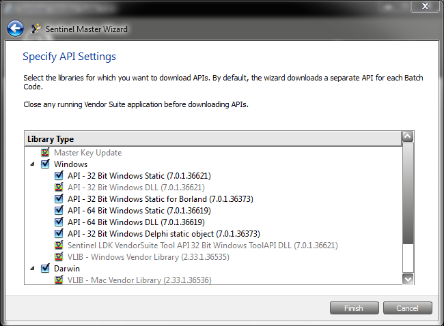Collapse the Darwin tree node
Screen dimensions: 444x326
(31, 268)
